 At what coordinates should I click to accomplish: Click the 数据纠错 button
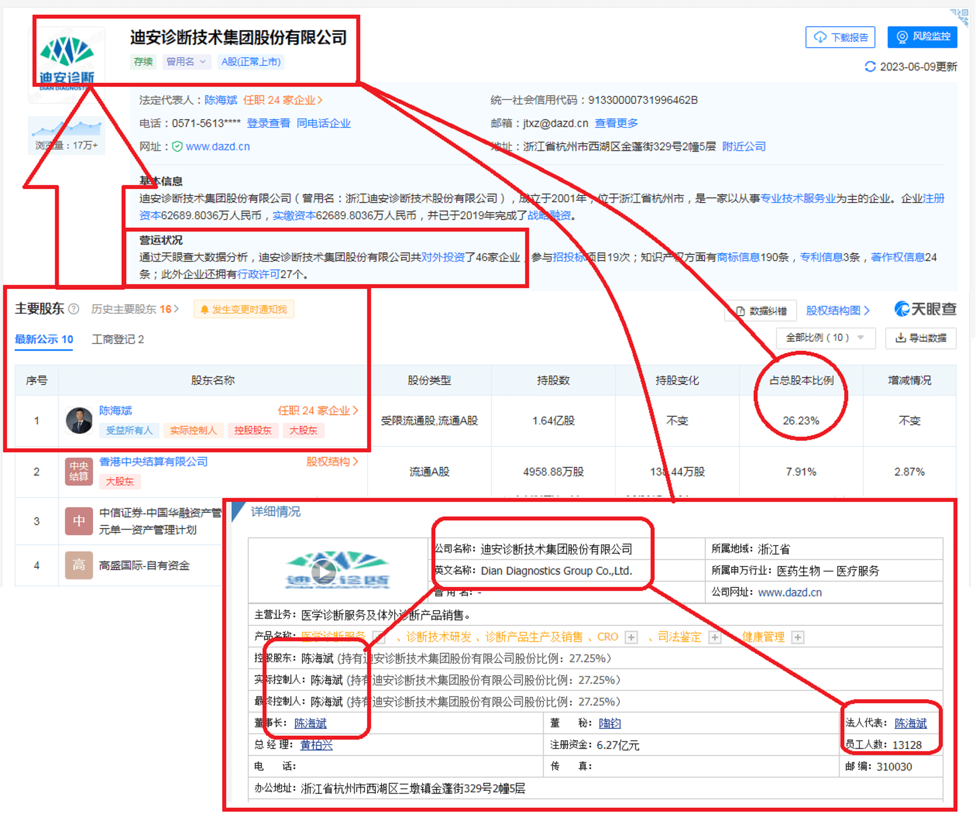[x=761, y=311]
